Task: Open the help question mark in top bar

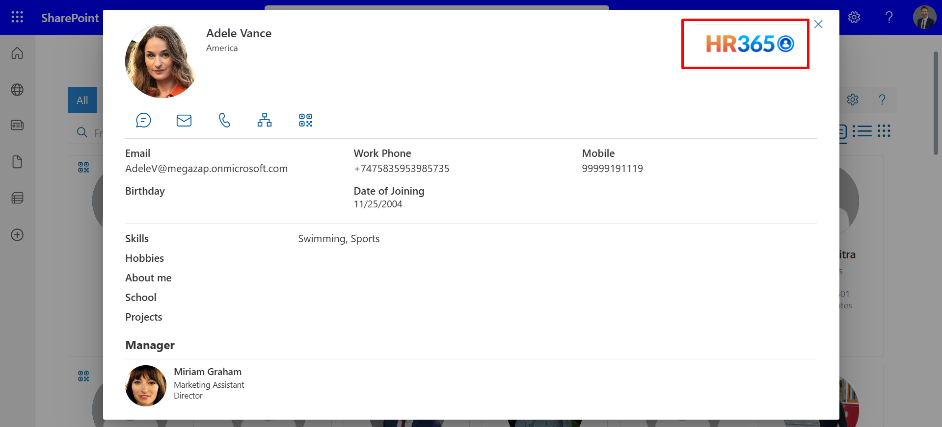Action: pos(889,17)
